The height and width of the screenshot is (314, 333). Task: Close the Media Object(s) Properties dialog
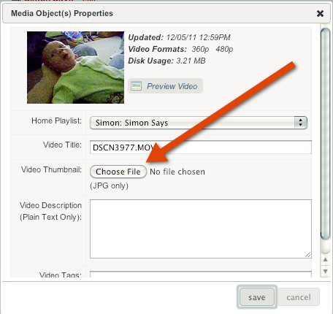(320, 13)
